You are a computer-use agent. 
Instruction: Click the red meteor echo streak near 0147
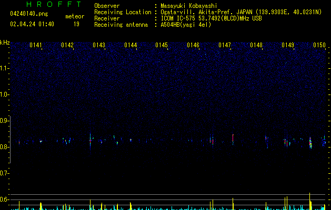click(233, 139)
